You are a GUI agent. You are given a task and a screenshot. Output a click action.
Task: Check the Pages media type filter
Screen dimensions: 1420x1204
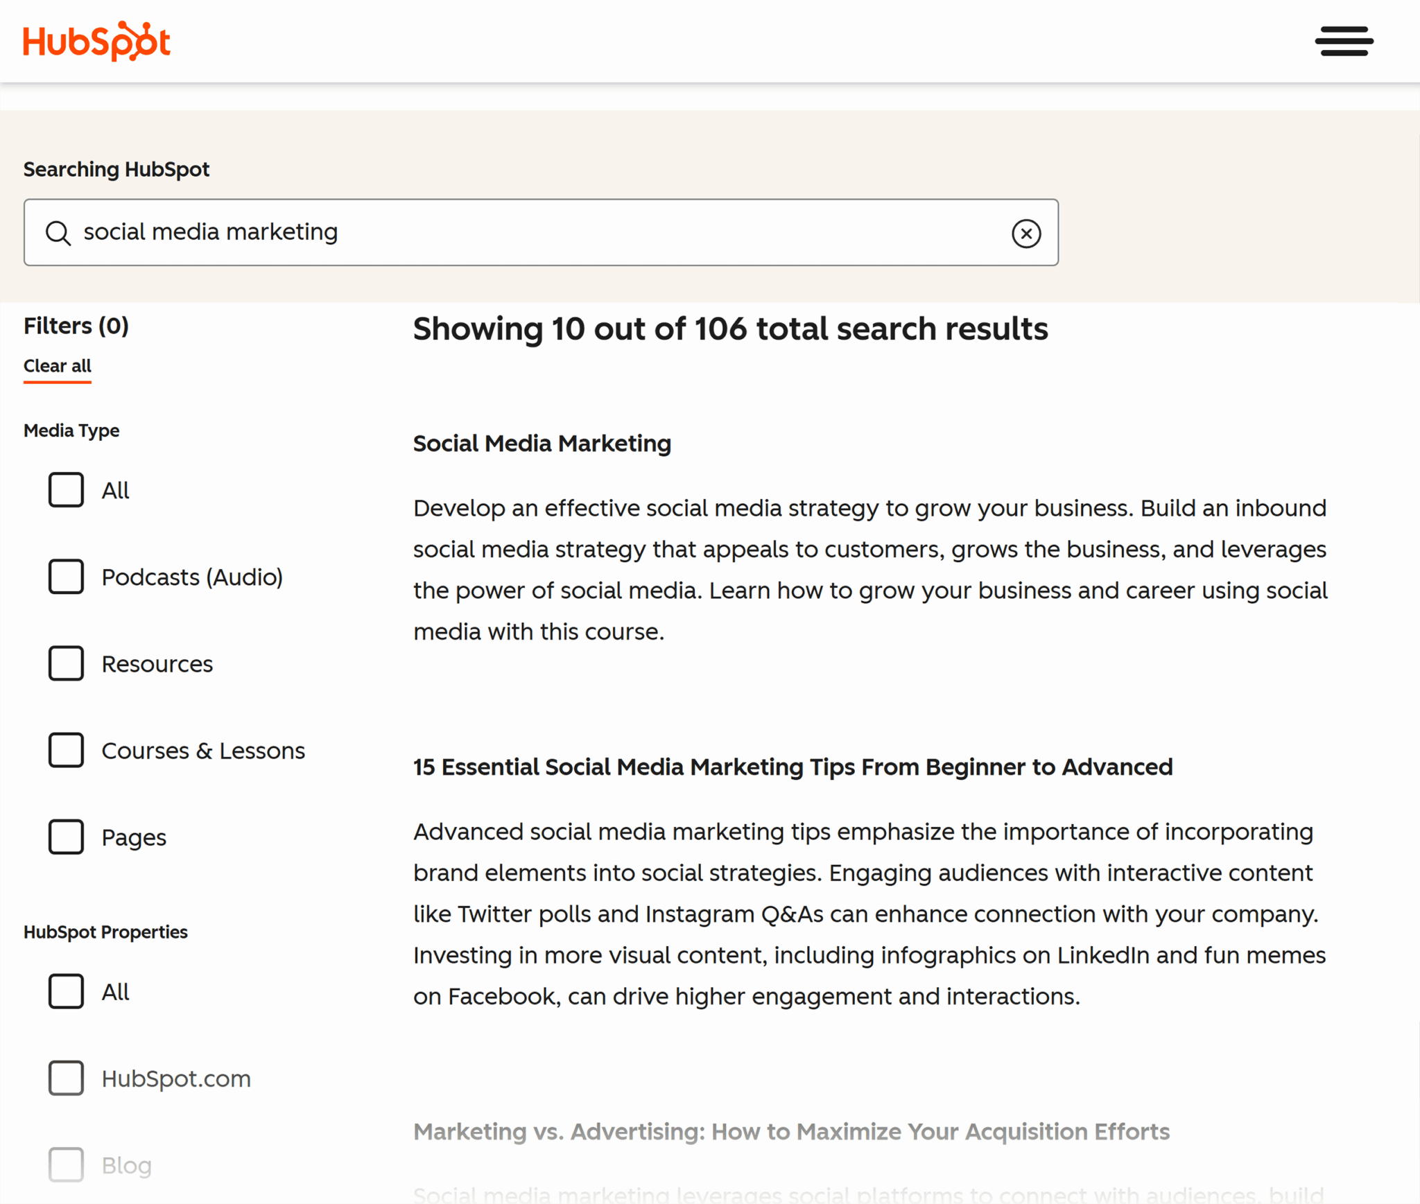[66, 837]
